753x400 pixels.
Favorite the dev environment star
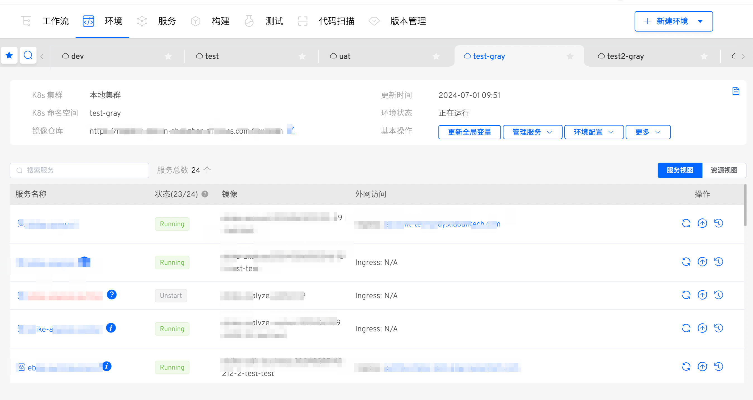168,56
